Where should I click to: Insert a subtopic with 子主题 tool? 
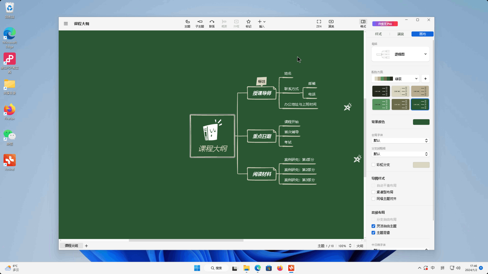click(200, 24)
